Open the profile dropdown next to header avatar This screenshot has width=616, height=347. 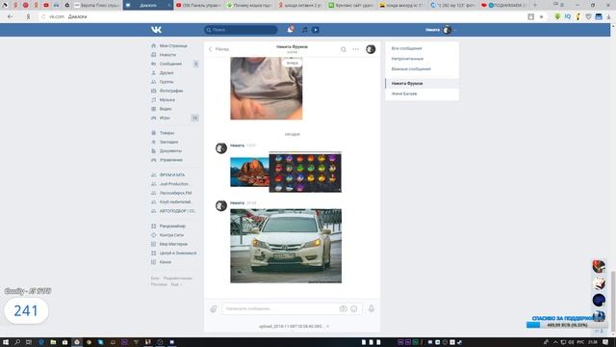(x=455, y=30)
